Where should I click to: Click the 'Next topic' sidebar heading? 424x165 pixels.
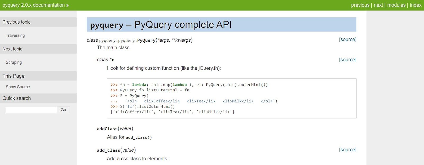(x=12, y=49)
